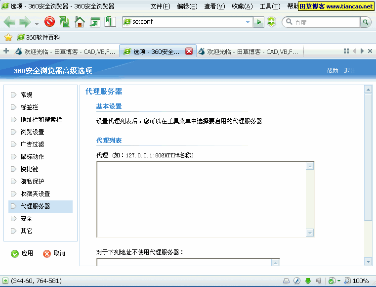Viewport: 376px width, 287px height.
Task: Click the magnifier search button
Action: 366,22
